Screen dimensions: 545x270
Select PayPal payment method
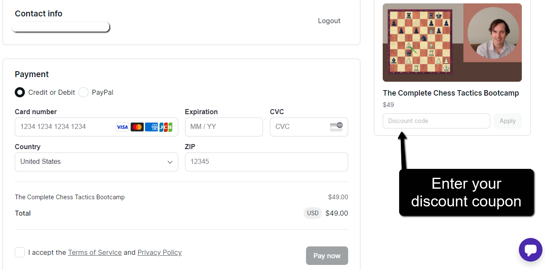(x=83, y=92)
